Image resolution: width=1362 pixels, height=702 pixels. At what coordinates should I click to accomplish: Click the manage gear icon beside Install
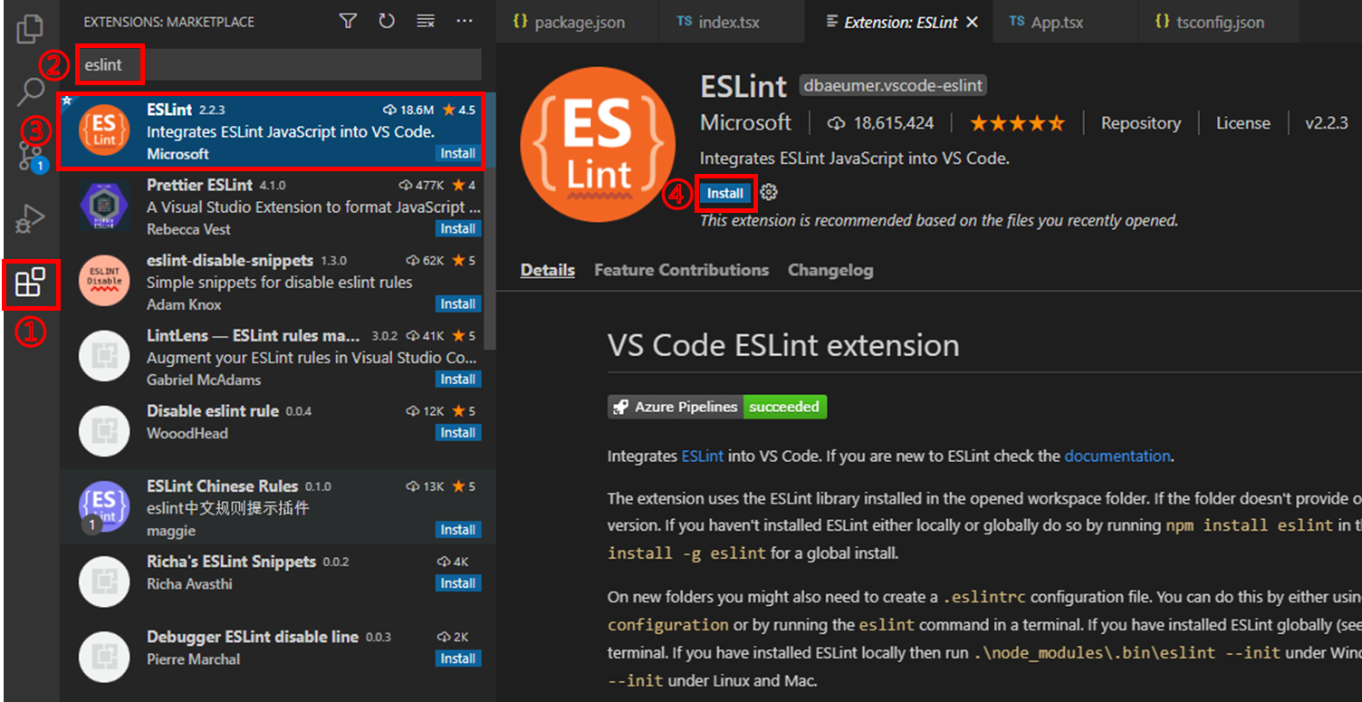click(769, 192)
